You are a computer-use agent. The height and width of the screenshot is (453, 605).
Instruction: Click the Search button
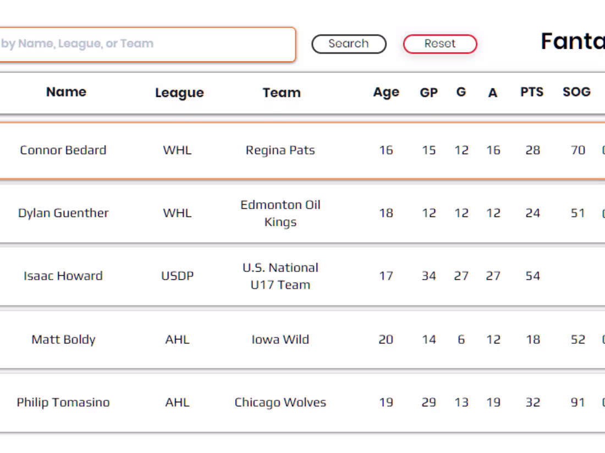[349, 44]
